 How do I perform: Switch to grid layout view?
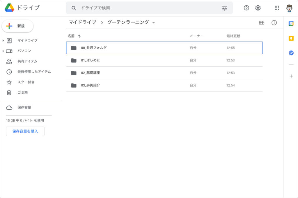(262, 23)
